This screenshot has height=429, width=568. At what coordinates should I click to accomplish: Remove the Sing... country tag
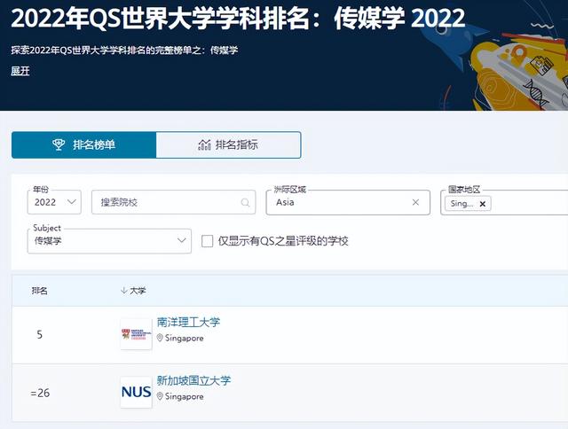483,204
